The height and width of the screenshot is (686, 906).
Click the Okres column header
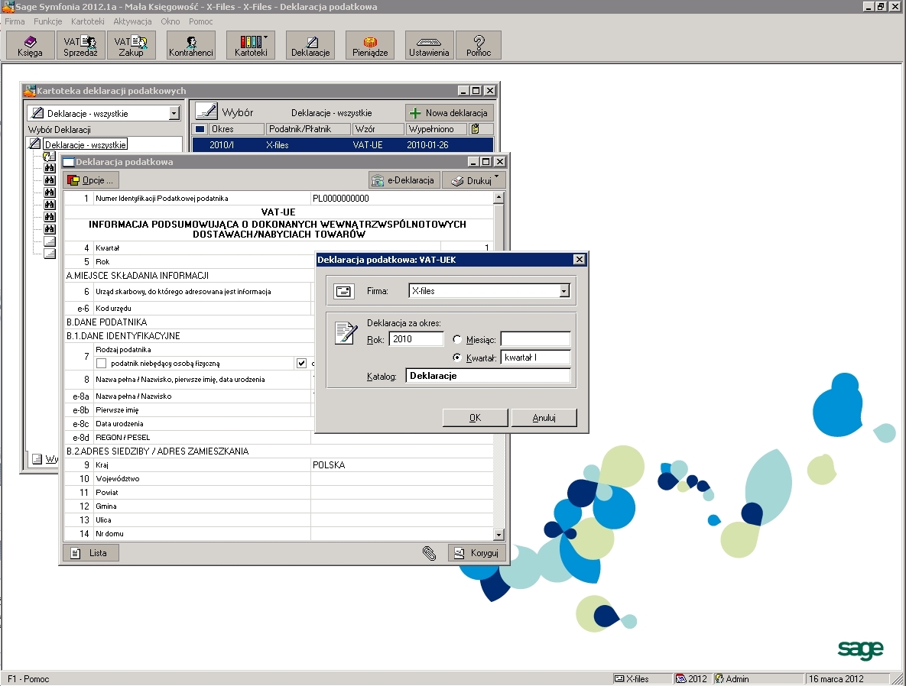coord(235,129)
